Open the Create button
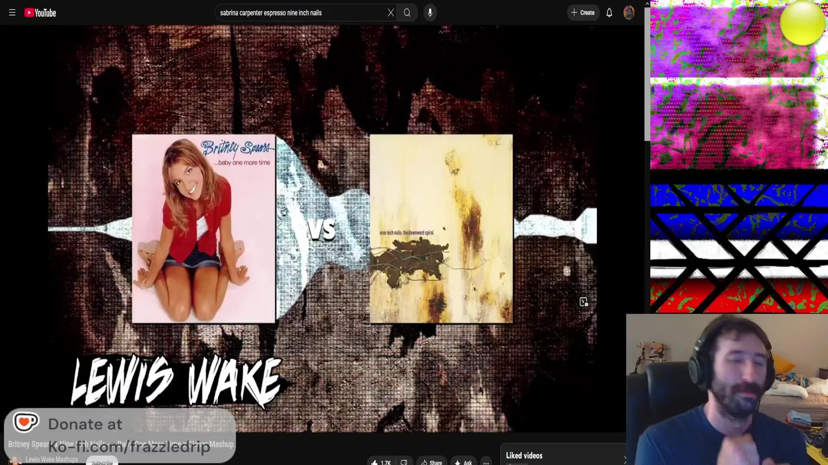This screenshot has width=828, height=465. (x=582, y=12)
